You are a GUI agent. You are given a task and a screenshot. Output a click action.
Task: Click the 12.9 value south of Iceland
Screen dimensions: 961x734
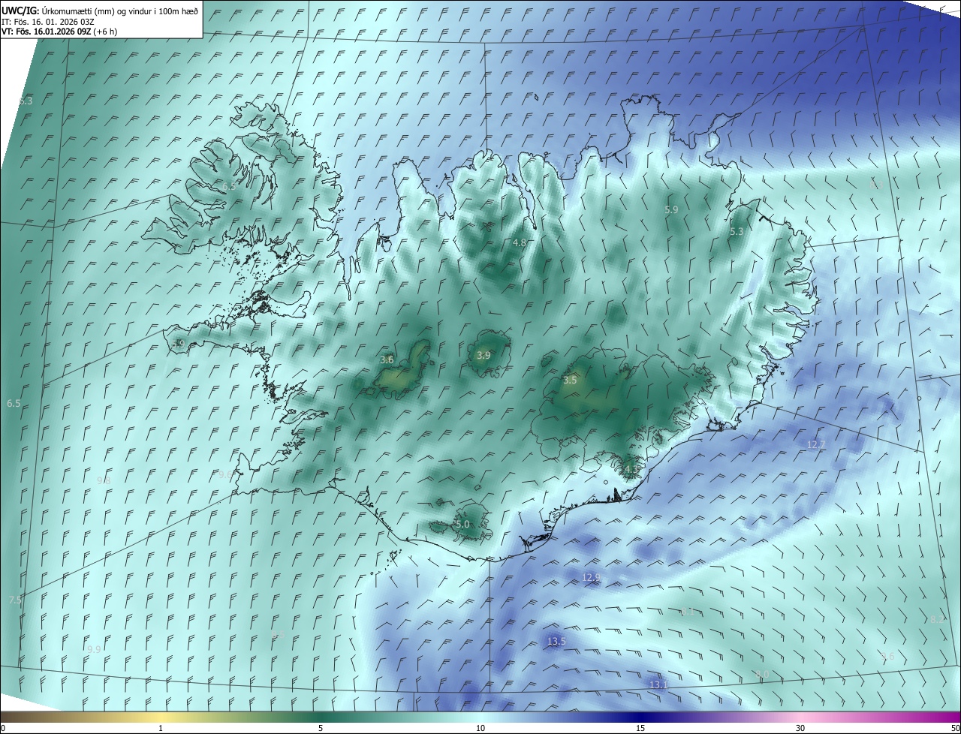tap(592, 577)
